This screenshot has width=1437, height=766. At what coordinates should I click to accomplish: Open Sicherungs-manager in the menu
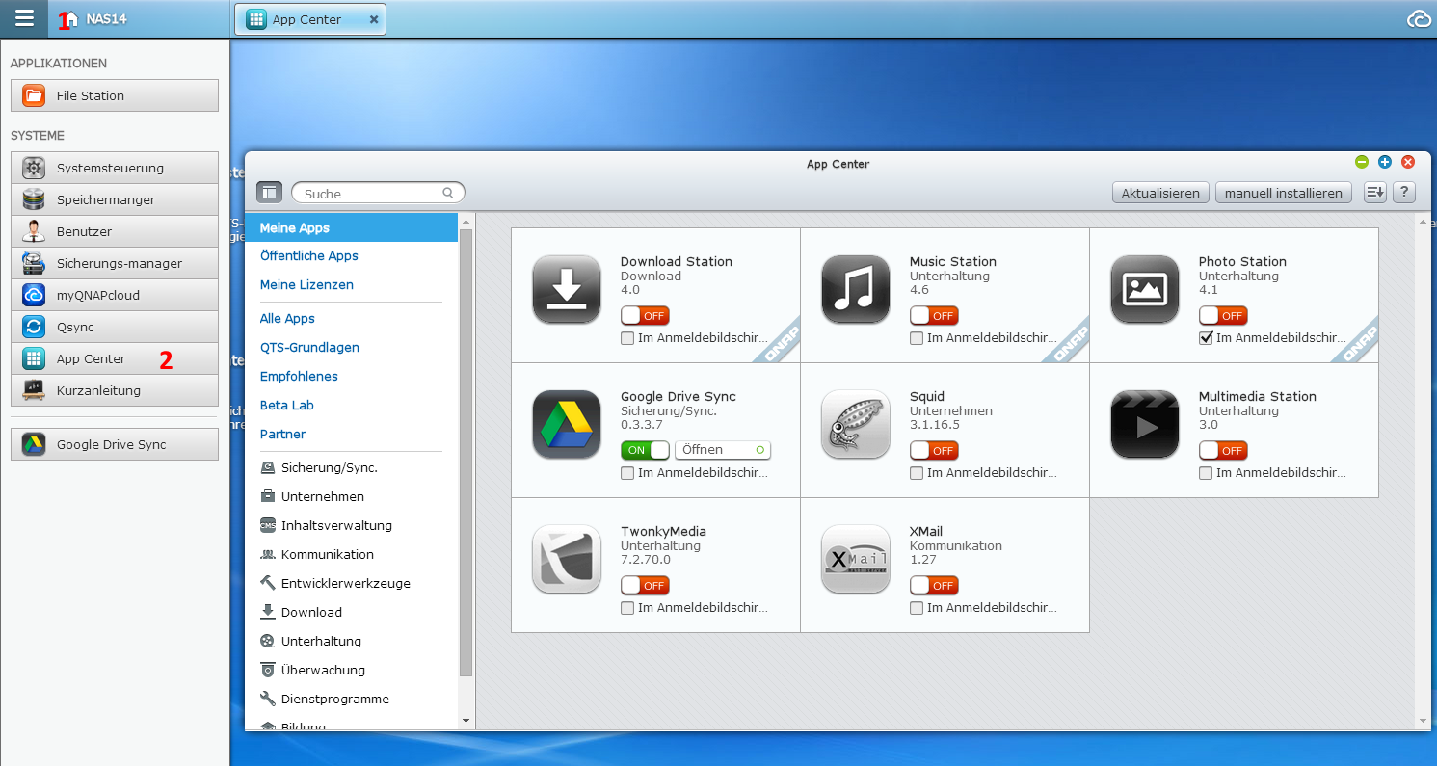115,263
